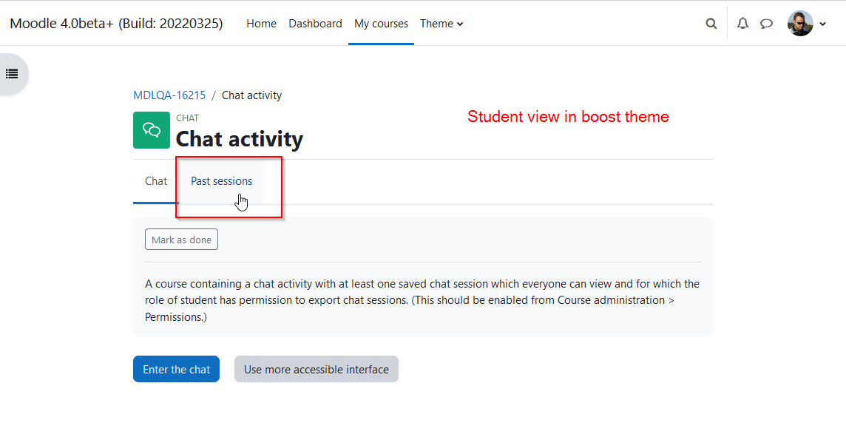Click the user profile avatar picture
Screen dimensions: 846x434
pyautogui.click(x=800, y=24)
